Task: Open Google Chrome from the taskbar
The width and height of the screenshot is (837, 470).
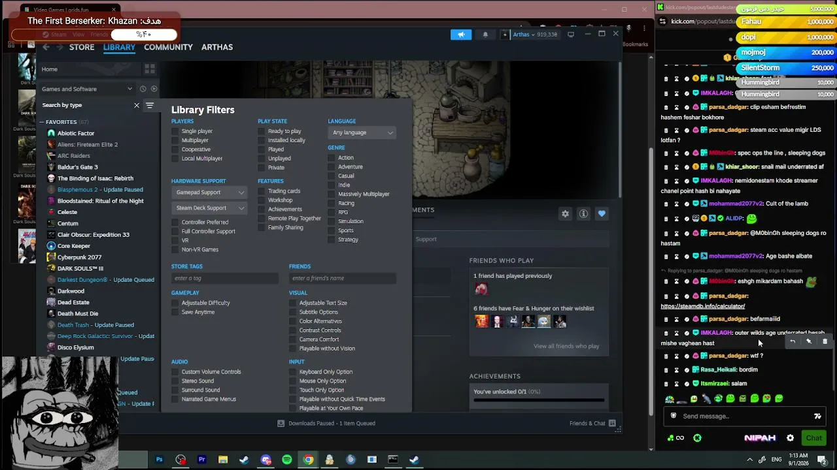Action: click(x=308, y=460)
